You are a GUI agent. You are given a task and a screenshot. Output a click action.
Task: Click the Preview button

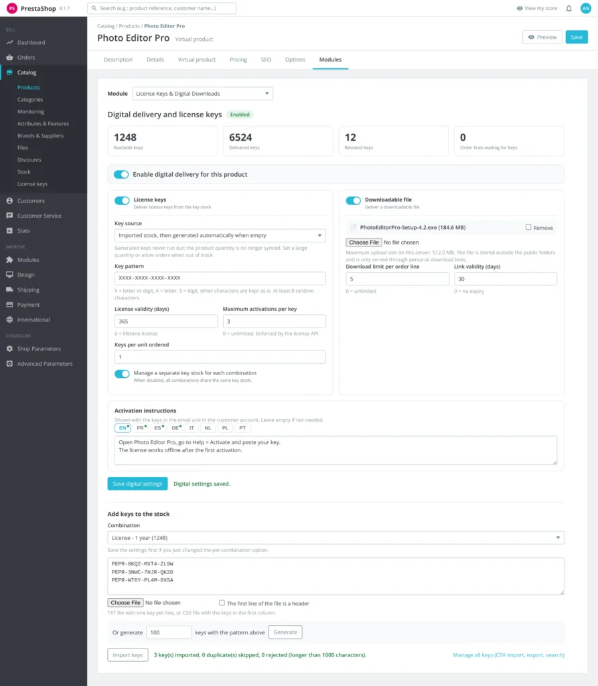542,38
